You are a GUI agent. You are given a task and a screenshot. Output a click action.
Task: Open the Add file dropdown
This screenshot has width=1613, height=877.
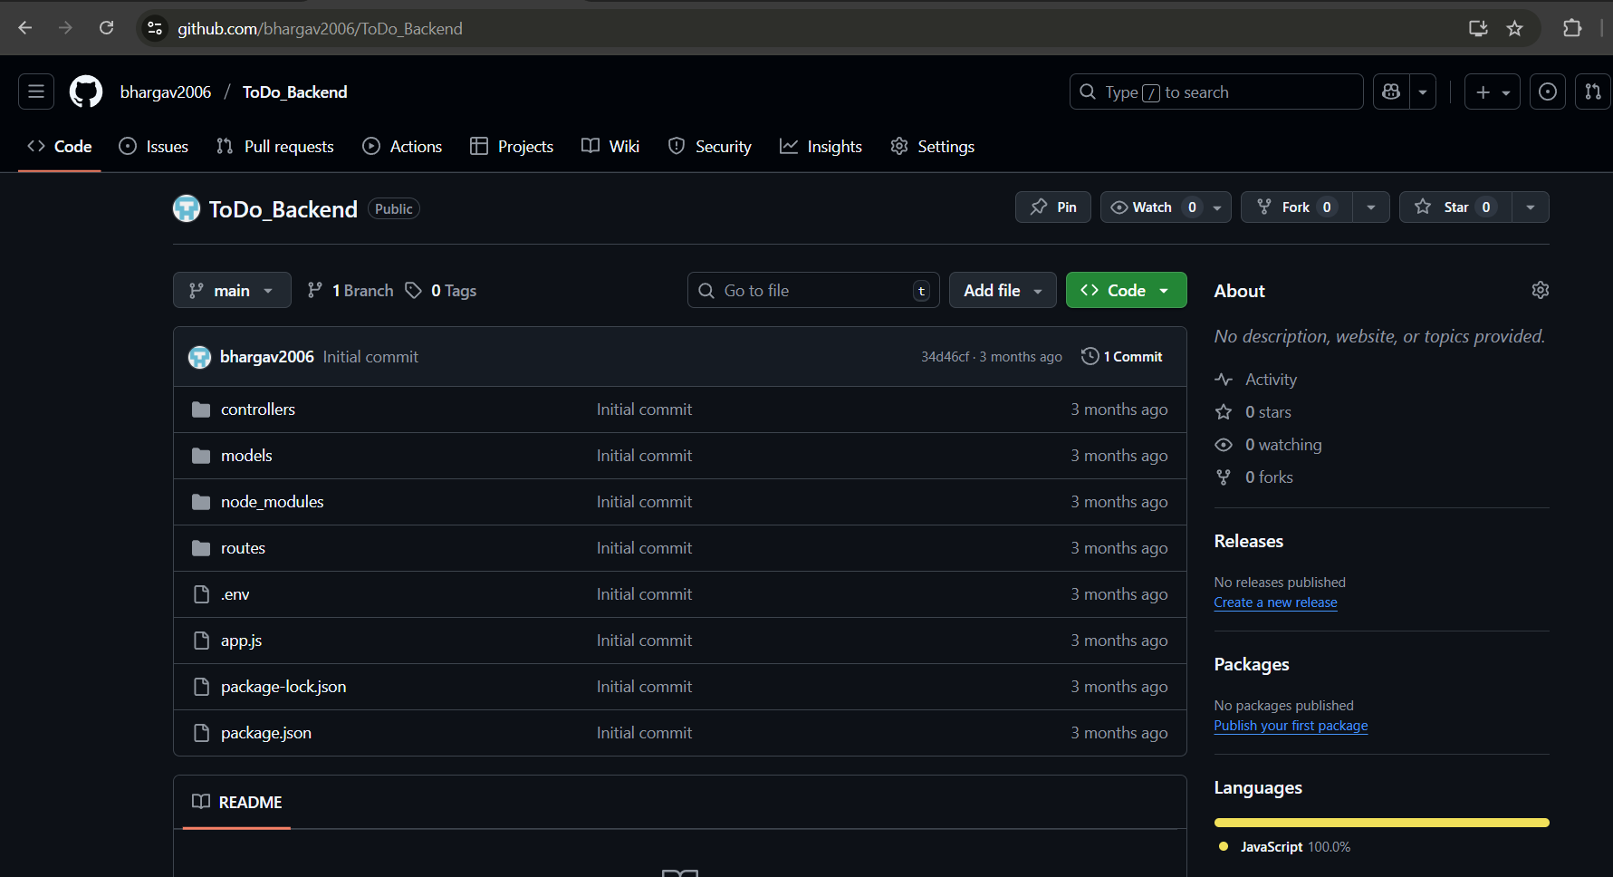click(x=1003, y=290)
